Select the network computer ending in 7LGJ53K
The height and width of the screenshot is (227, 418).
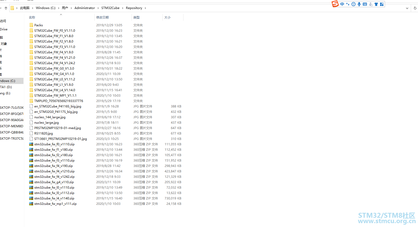point(12,107)
